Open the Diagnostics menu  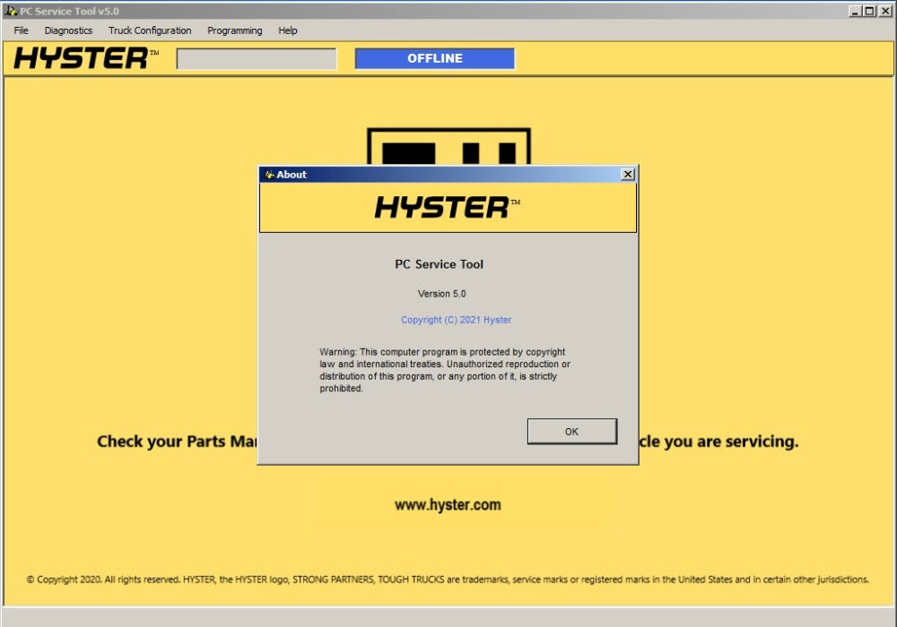coord(68,30)
